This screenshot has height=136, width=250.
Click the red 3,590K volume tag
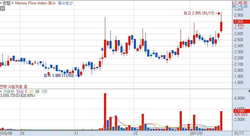[x=242, y=111]
